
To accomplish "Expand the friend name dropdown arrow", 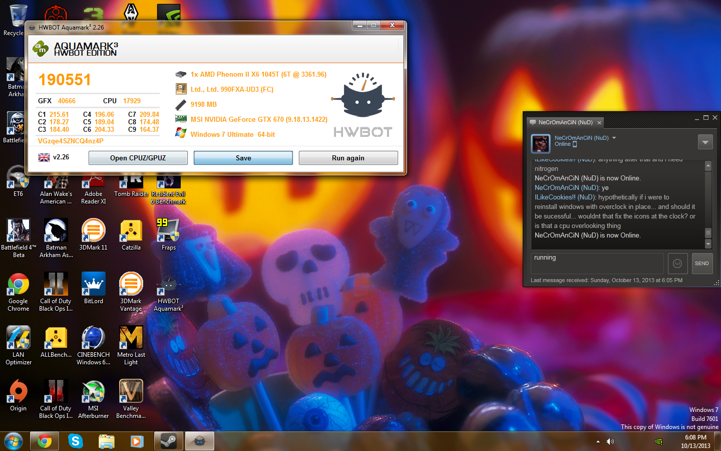I will tap(614, 138).
